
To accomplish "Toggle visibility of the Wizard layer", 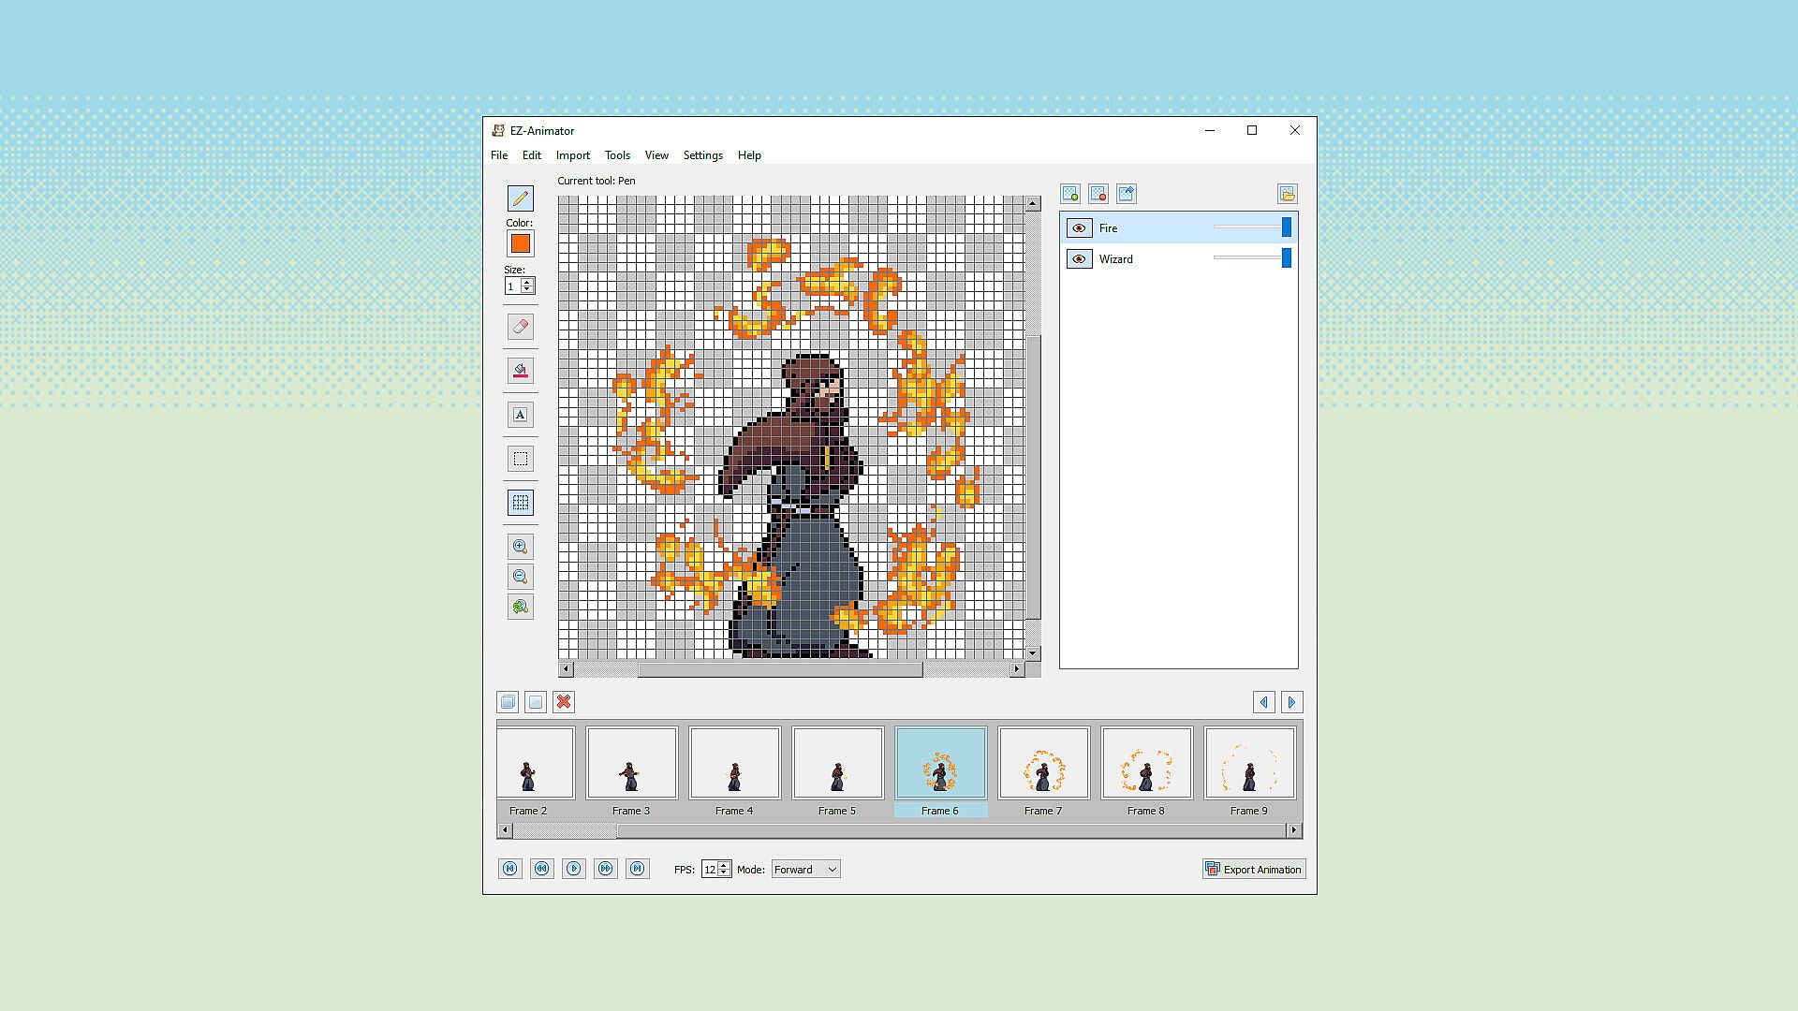I will pyautogui.click(x=1079, y=259).
